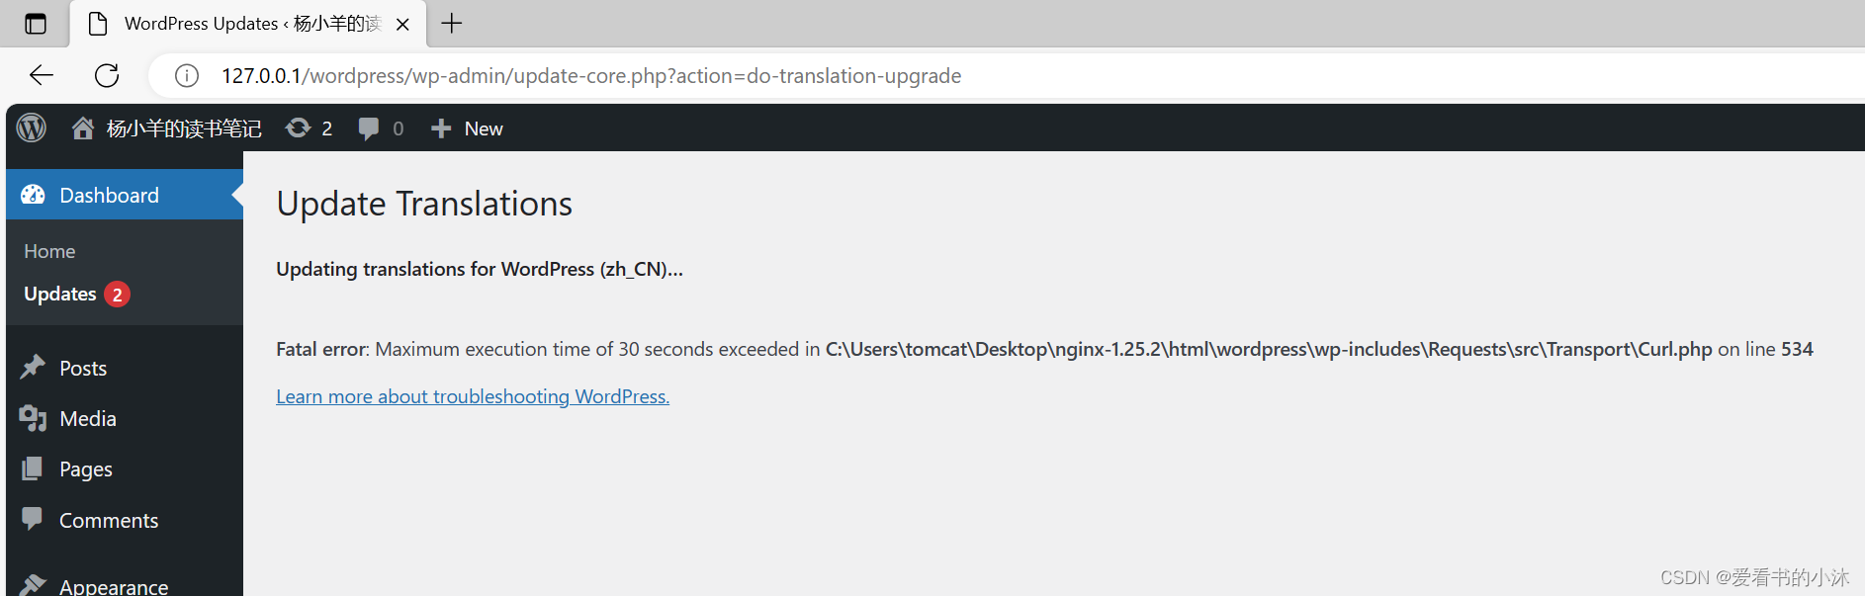The width and height of the screenshot is (1865, 596).
Task: Click the Dashboard gauge icon
Action: click(33, 195)
